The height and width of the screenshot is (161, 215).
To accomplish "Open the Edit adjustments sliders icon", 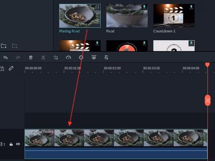I will [x=106, y=57].
